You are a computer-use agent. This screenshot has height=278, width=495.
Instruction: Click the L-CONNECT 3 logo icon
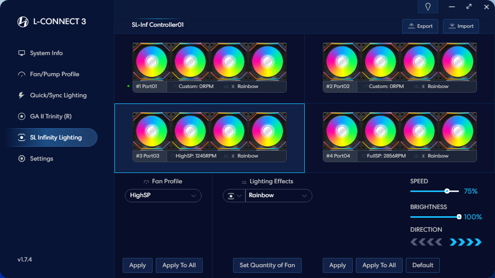tap(23, 22)
